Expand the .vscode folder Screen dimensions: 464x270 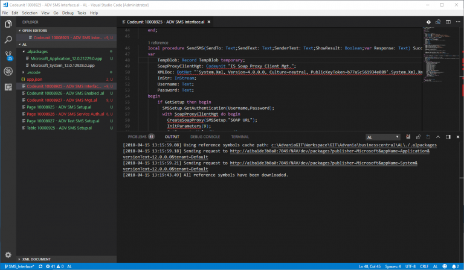pos(34,72)
